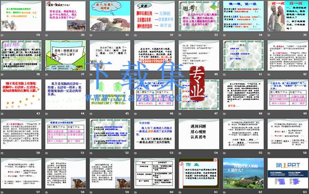Select slide 35 thumbnail with two men illustration

click(x=288, y=16)
